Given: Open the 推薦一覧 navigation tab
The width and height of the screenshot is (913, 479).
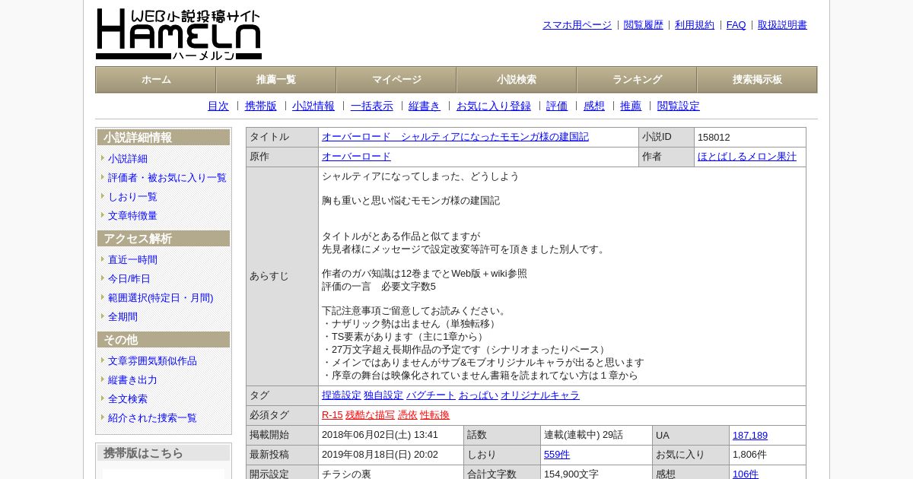Looking at the screenshot, I should pyautogui.click(x=276, y=80).
